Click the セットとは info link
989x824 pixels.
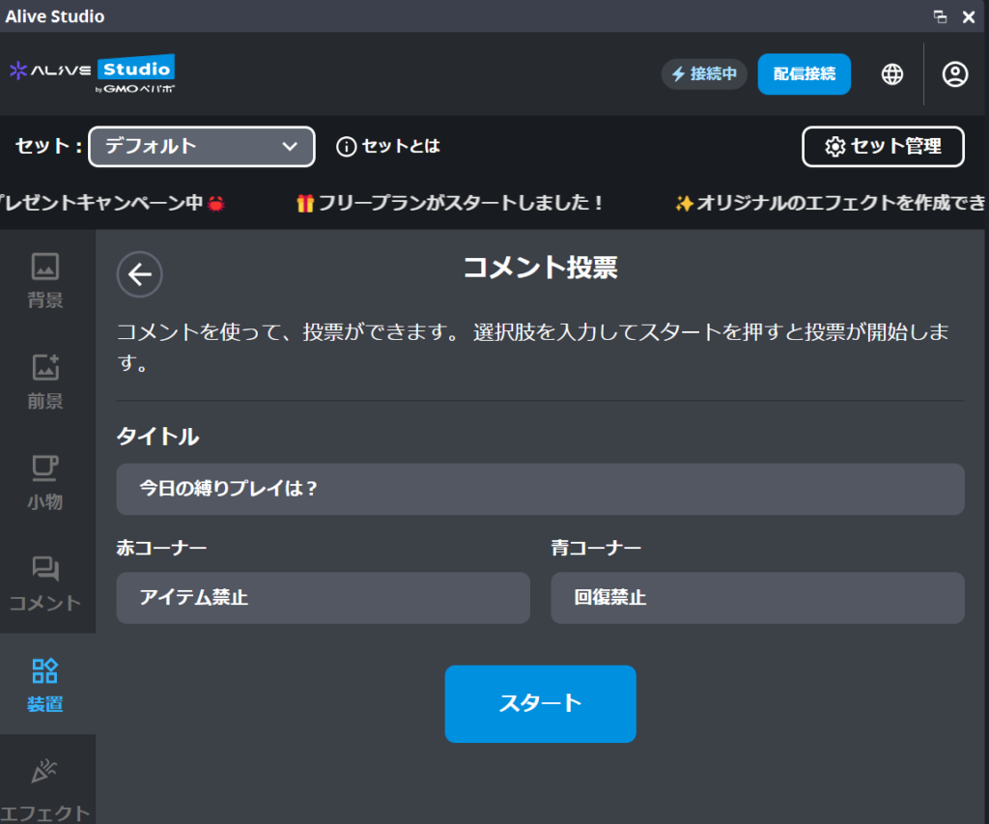388,147
